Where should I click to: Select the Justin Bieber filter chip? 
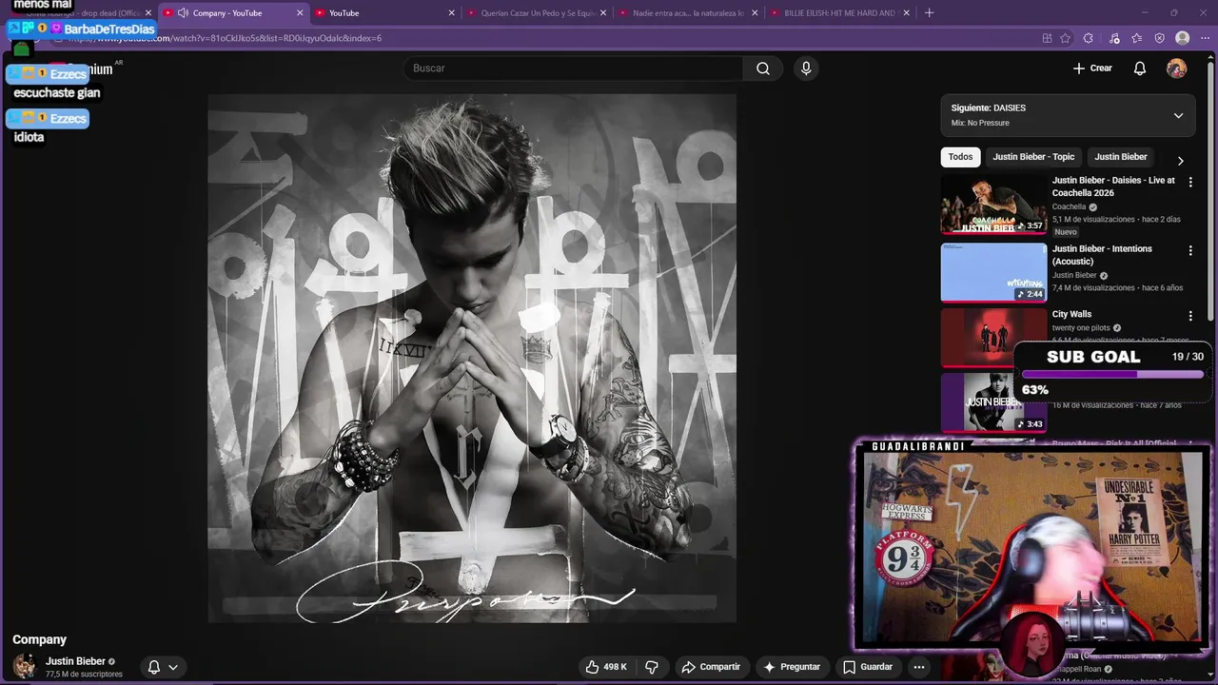pyautogui.click(x=1121, y=157)
